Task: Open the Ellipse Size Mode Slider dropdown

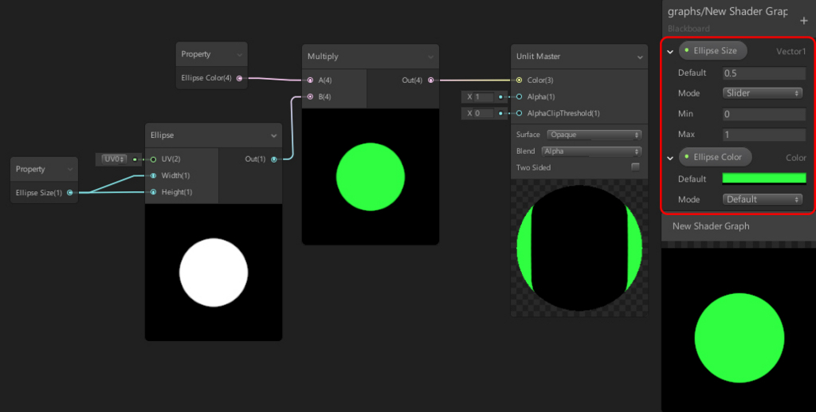Action: 763,93
